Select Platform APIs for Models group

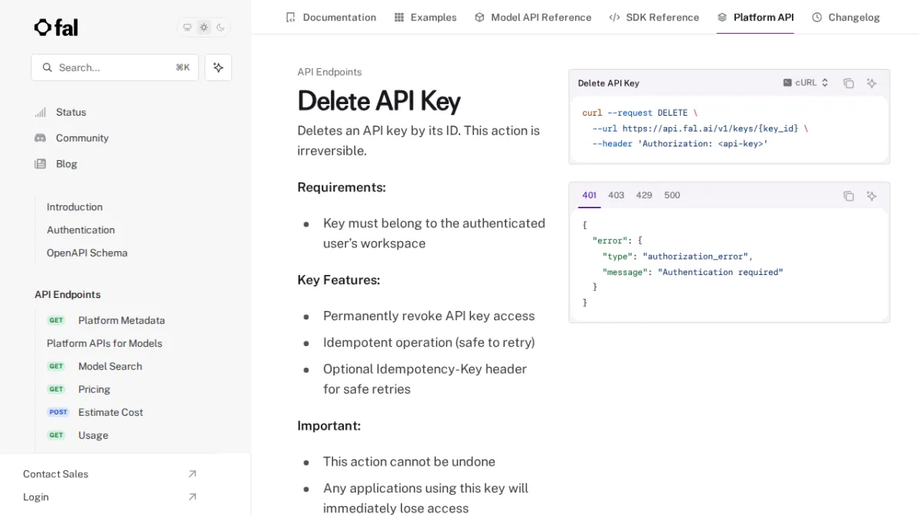click(x=104, y=343)
